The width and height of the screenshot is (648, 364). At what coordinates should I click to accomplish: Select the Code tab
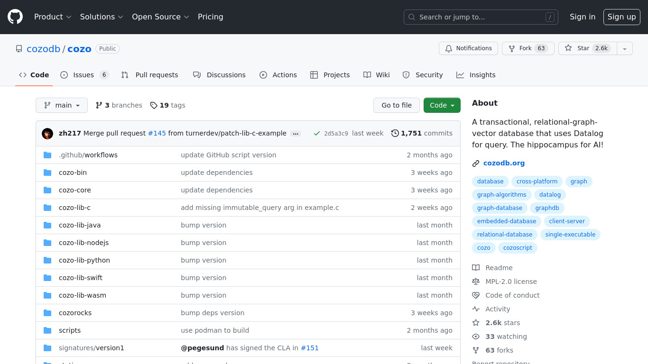[x=34, y=75]
